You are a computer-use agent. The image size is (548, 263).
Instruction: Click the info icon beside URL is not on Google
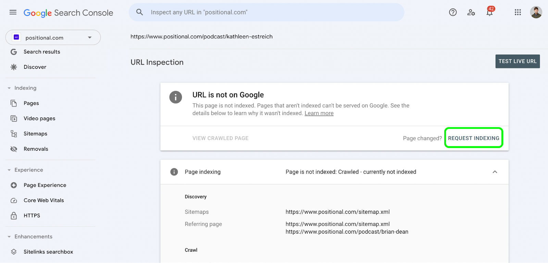click(x=176, y=97)
